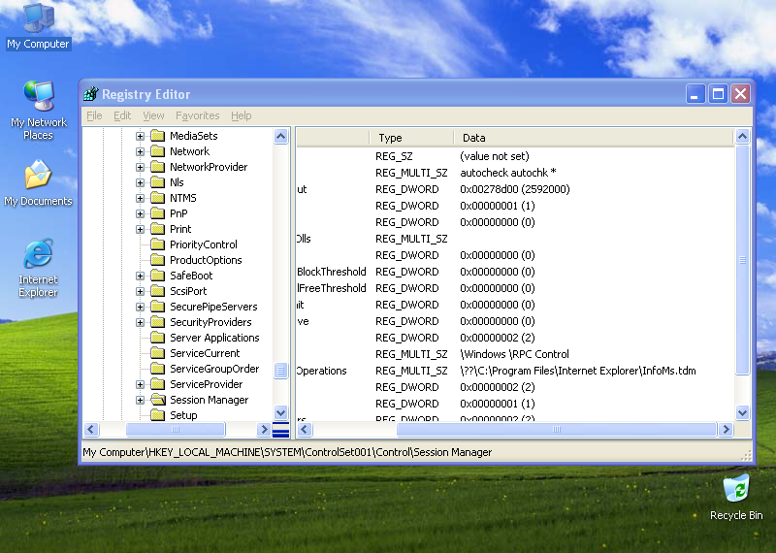This screenshot has height=553, width=776.
Task: Select the NetworkProvider folder icon
Action: click(x=157, y=167)
